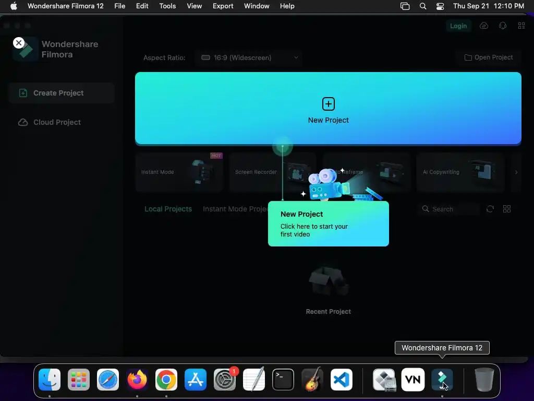
Task: Click the refresh projects icon
Action: tap(490, 209)
